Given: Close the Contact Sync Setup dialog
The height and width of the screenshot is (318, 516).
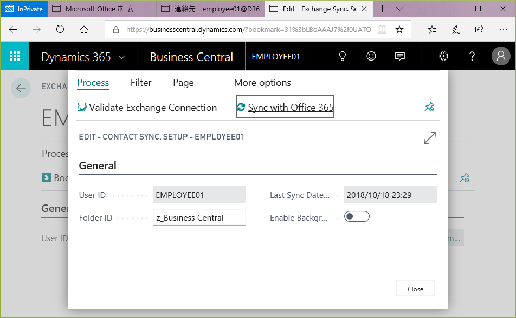Looking at the screenshot, I should click(x=415, y=288).
